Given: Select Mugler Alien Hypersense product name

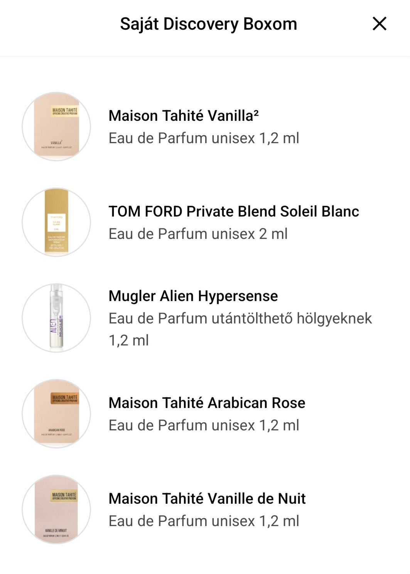Looking at the screenshot, I should pyautogui.click(x=193, y=296).
